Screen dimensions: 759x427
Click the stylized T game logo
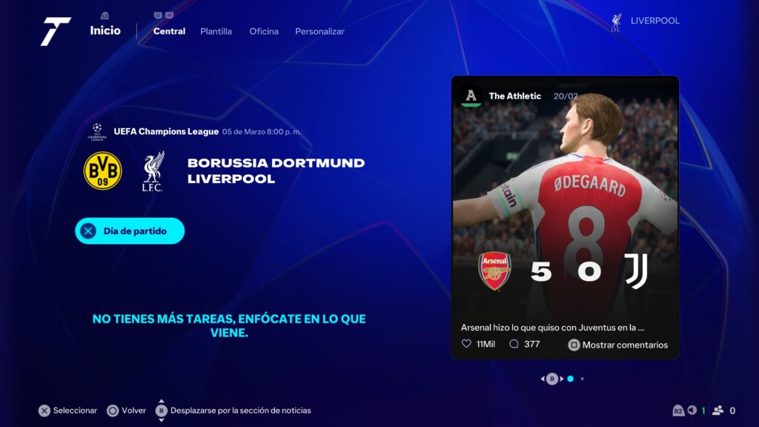pyautogui.click(x=55, y=31)
